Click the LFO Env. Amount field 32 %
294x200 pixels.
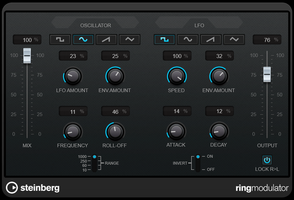coord(220,56)
